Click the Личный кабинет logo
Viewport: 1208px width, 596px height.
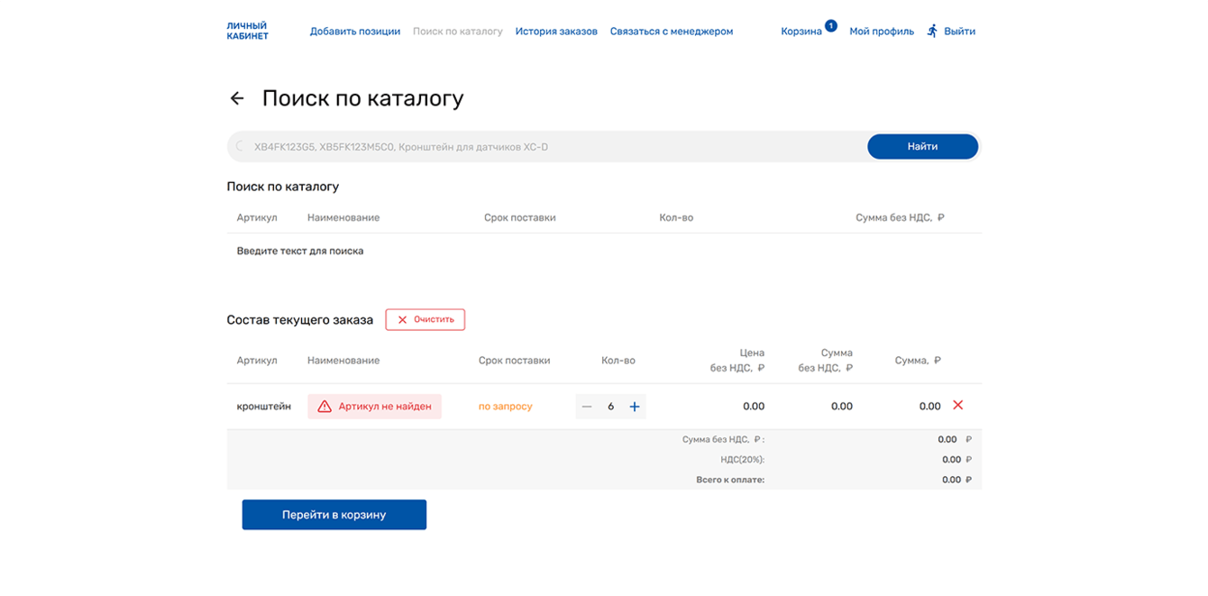click(x=248, y=31)
